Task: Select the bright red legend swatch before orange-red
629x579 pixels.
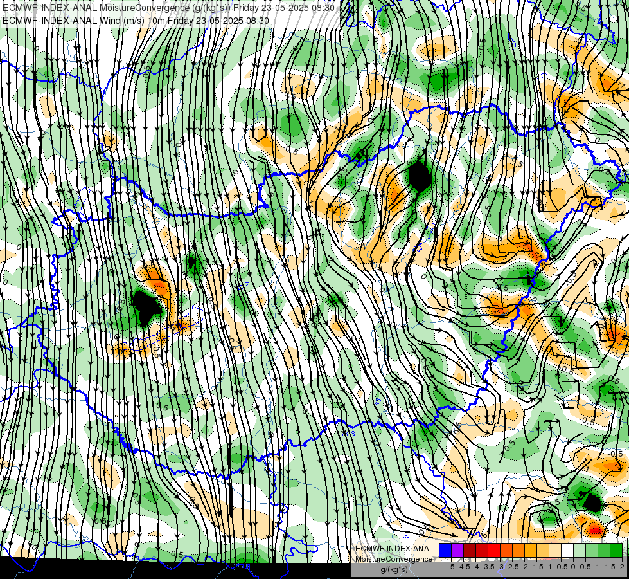Action: click(494, 550)
